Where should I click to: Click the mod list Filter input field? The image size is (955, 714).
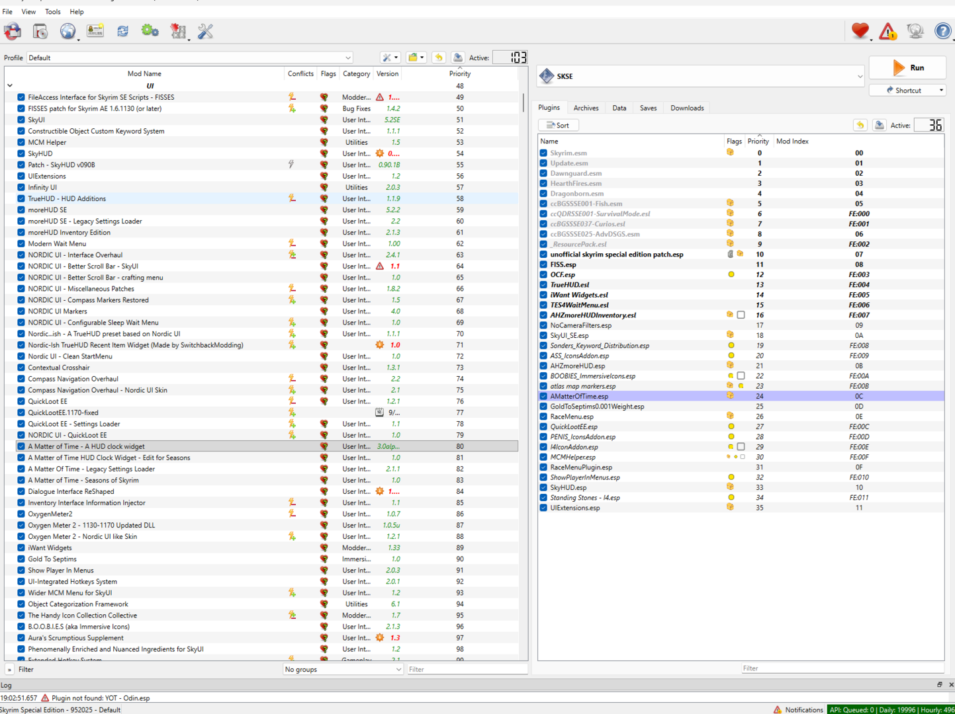tap(467, 669)
